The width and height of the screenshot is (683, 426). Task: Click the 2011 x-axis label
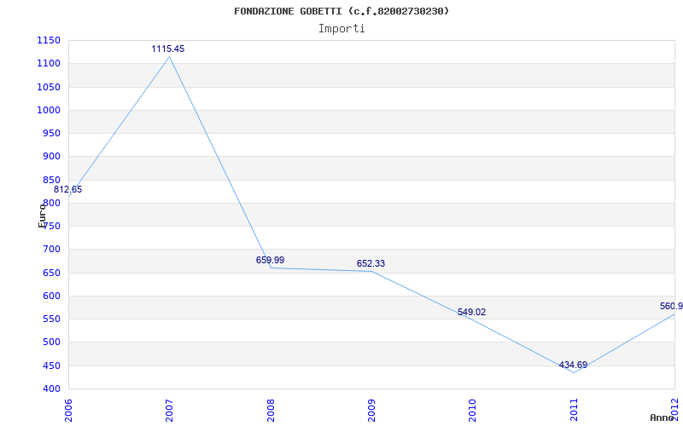(574, 409)
